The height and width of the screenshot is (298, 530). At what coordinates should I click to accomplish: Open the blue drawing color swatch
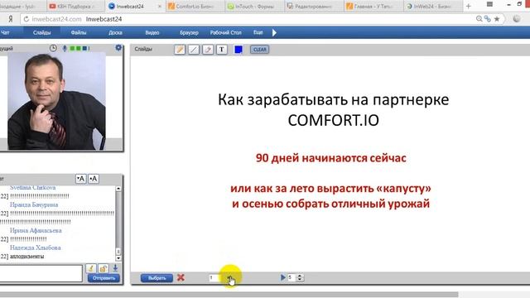pyautogui.click(x=238, y=50)
